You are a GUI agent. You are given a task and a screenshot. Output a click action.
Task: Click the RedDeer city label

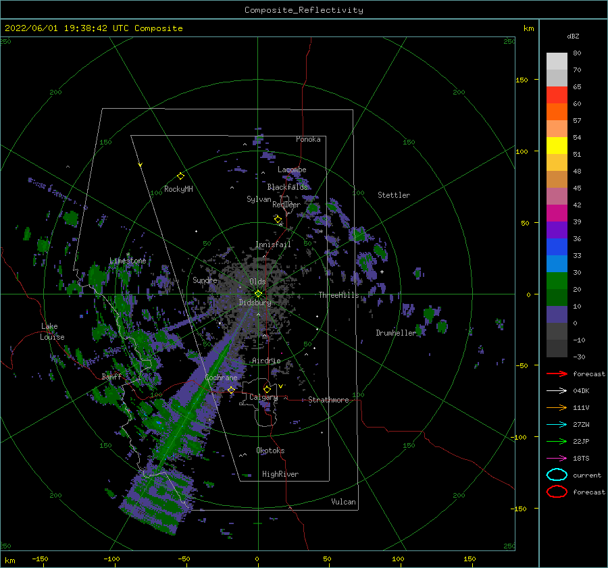(286, 205)
